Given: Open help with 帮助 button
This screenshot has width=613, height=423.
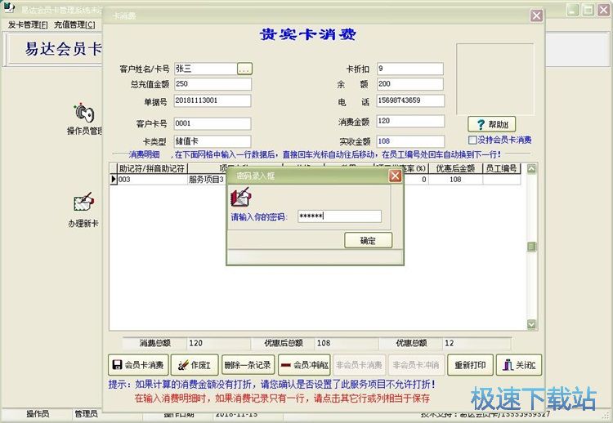Looking at the screenshot, I should pyautogui.click(x=491, y=125).
